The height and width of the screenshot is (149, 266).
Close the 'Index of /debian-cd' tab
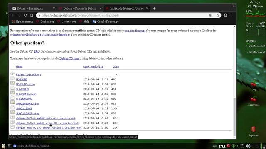pos(147,8)
